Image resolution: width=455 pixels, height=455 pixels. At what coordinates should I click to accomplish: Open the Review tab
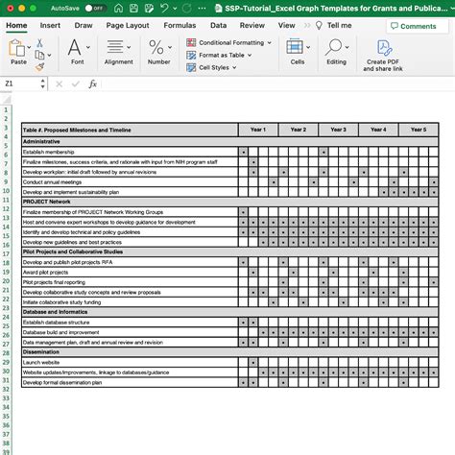pyautogui.click(x=252, y=25)
